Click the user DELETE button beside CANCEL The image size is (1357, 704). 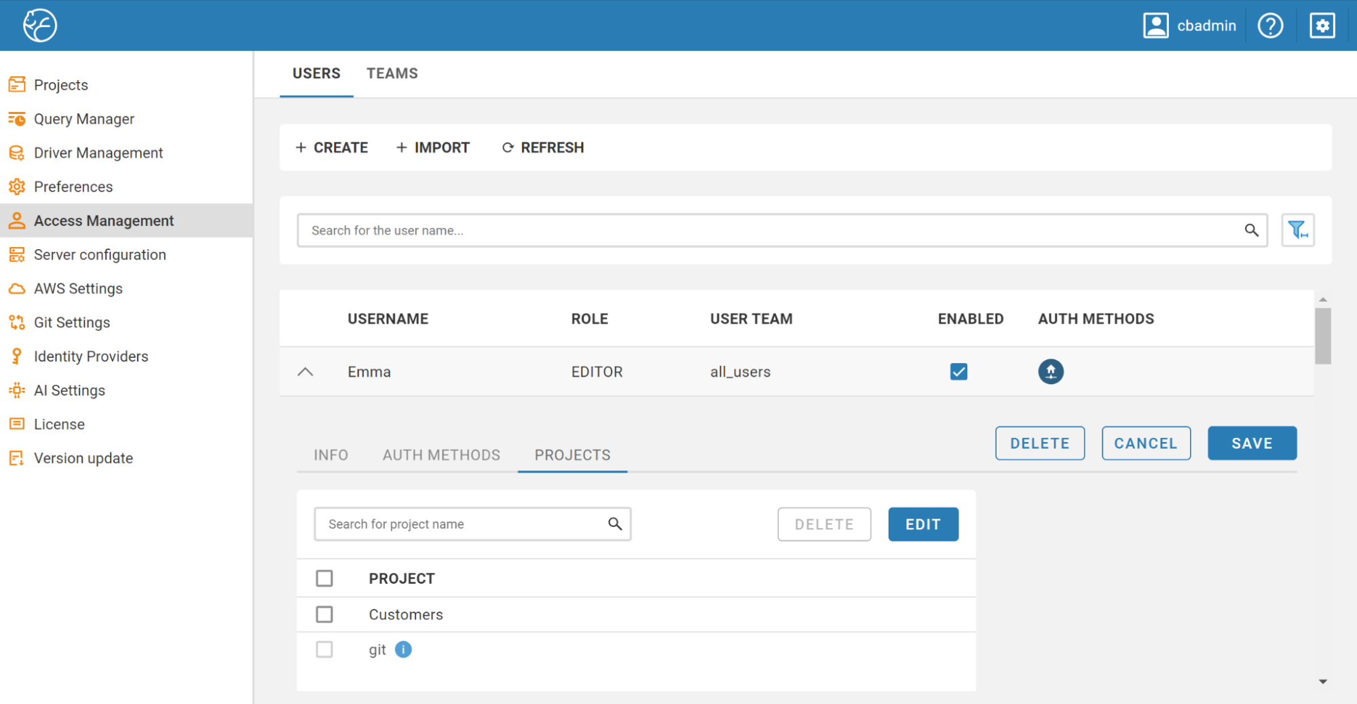click(x=1040, y=443)
